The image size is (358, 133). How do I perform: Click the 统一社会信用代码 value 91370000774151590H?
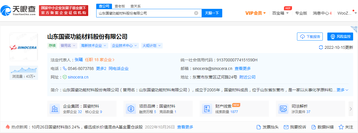[237, 60]
